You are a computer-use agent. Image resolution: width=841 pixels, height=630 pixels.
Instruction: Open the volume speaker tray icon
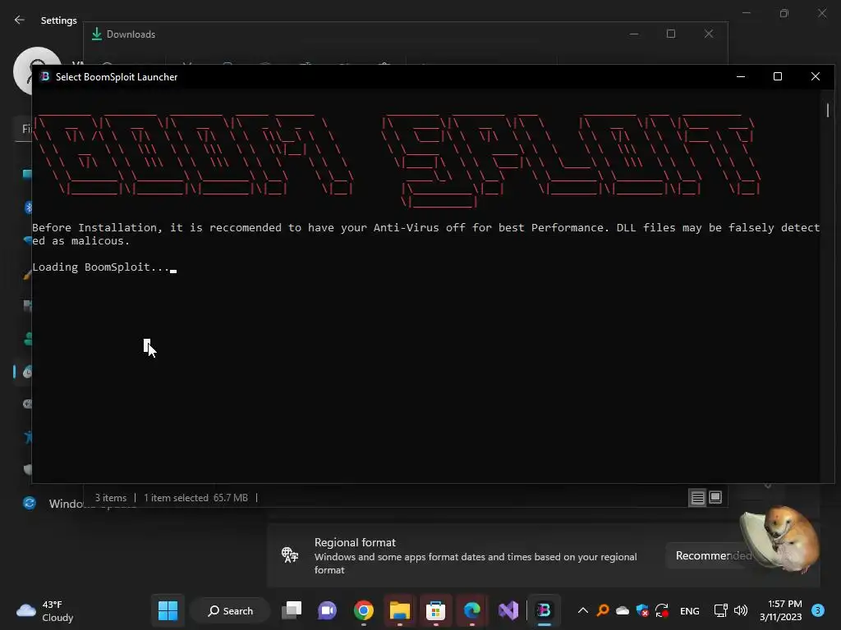(x=741, y=610)
